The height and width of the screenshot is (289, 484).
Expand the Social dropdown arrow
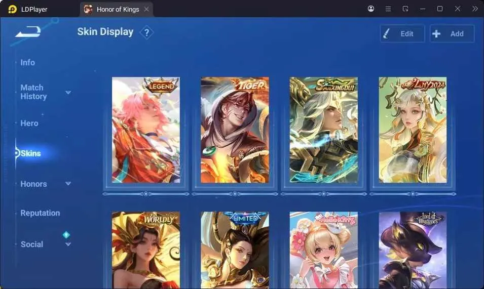coord(68,244)
